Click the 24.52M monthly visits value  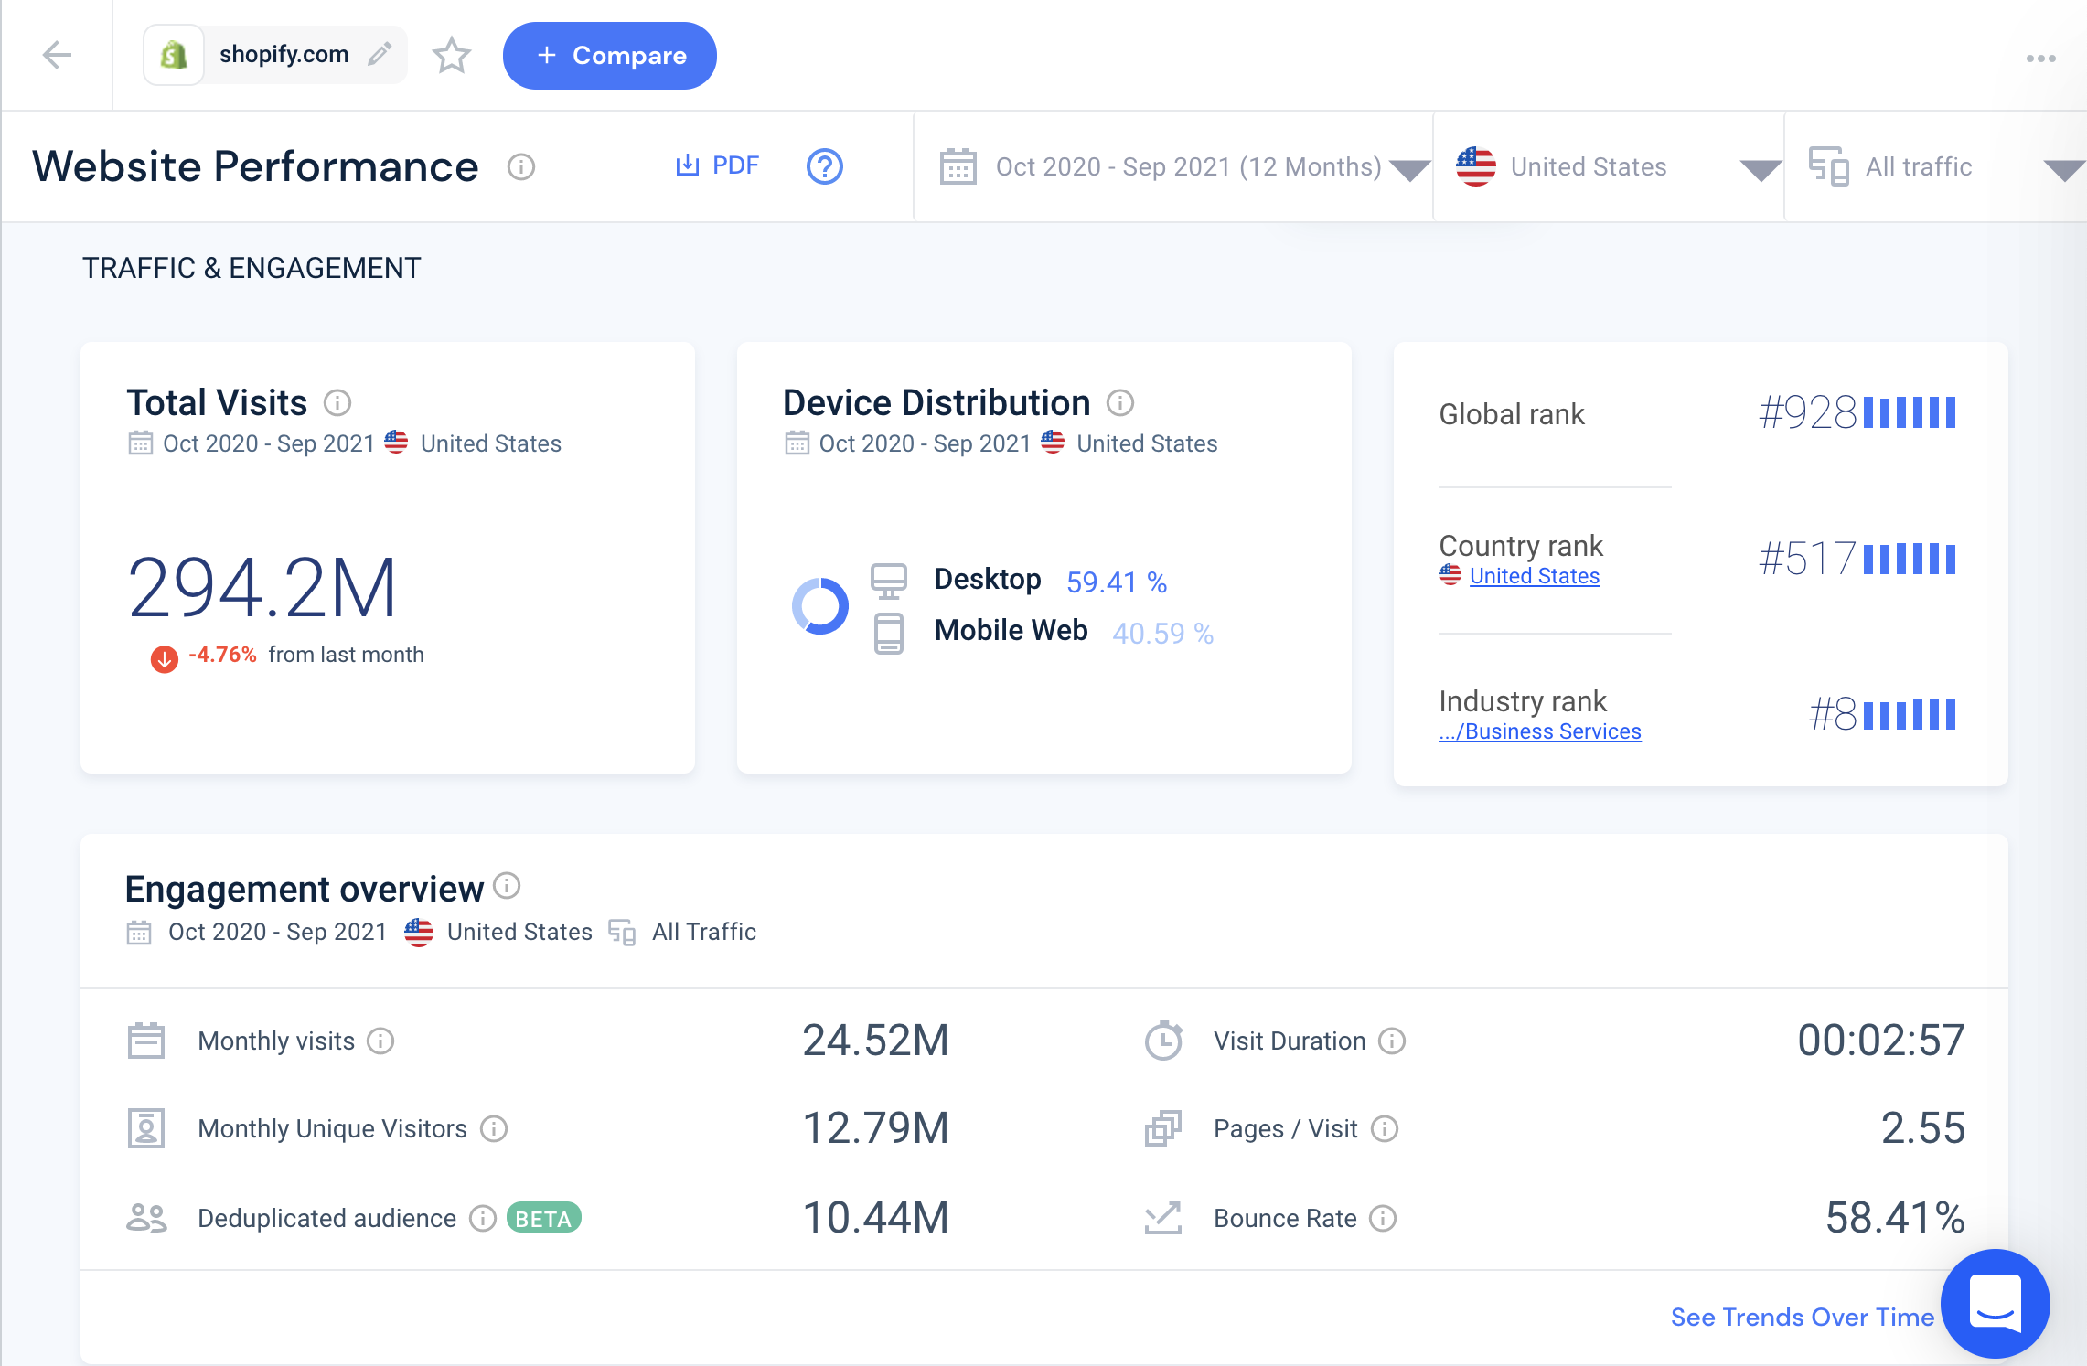click(x=876, y=1041)
